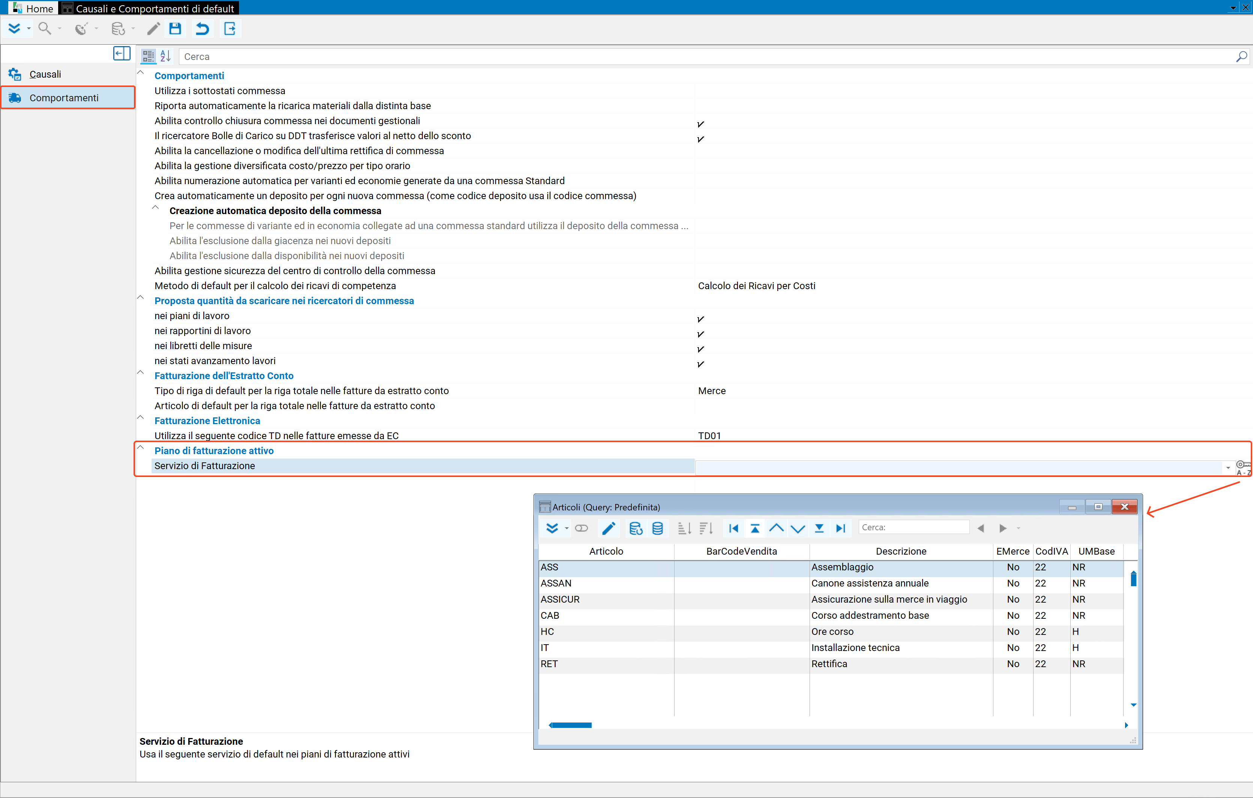Click scroll-down arrow in Articoli list
Viewport: 1253px width, 798px height.
click(1133, 705)
